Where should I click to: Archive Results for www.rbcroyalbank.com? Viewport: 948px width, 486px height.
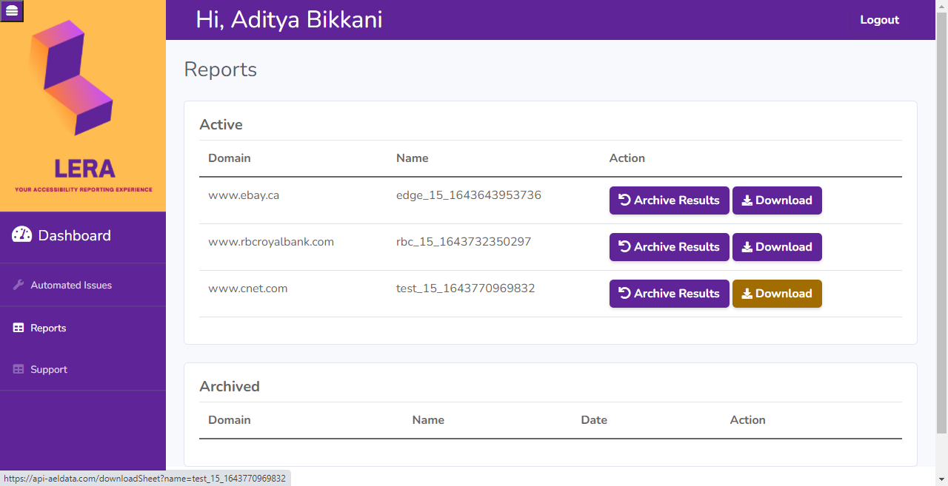click(x=670, y=247)
